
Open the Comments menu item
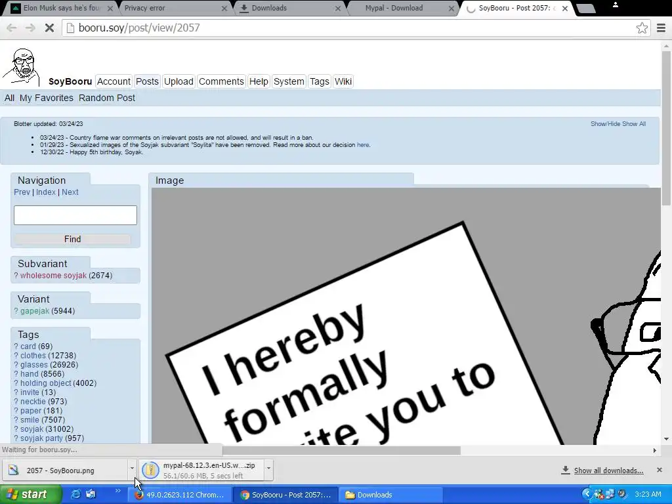[x=221, y=81]
